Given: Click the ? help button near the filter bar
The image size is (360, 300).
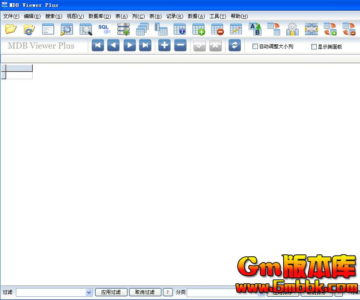Looking at the screenshot, I should pos(168,292).
